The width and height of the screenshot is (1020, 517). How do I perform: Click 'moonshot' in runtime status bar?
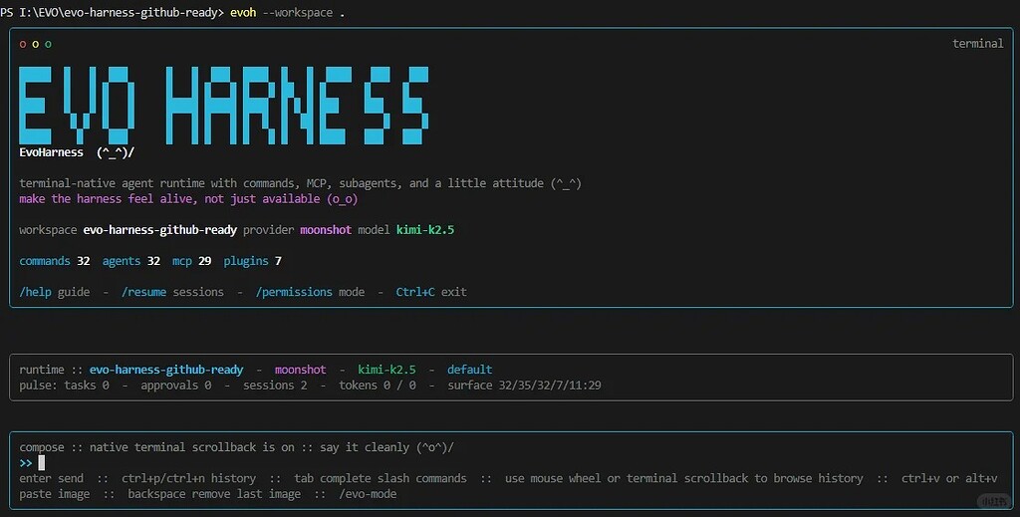(301, 370)
